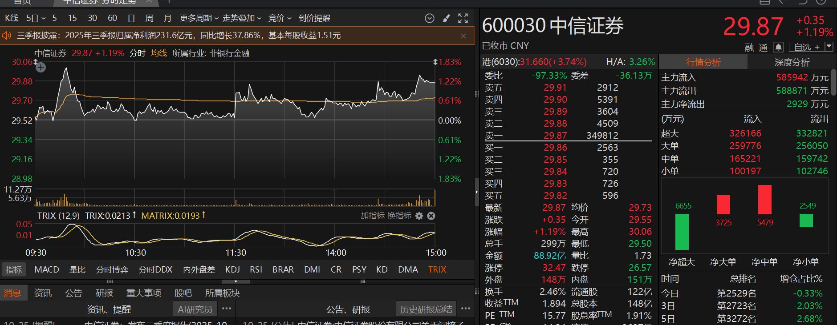Screen dimensions: 837x325
Task: Select the MACD indicator
Action: pos(47,270)
